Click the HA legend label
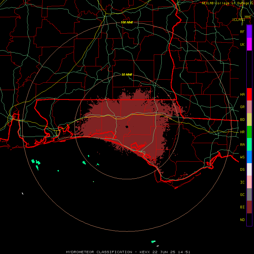The width and height of the screenshot is (254, 254). click(242, 95)
